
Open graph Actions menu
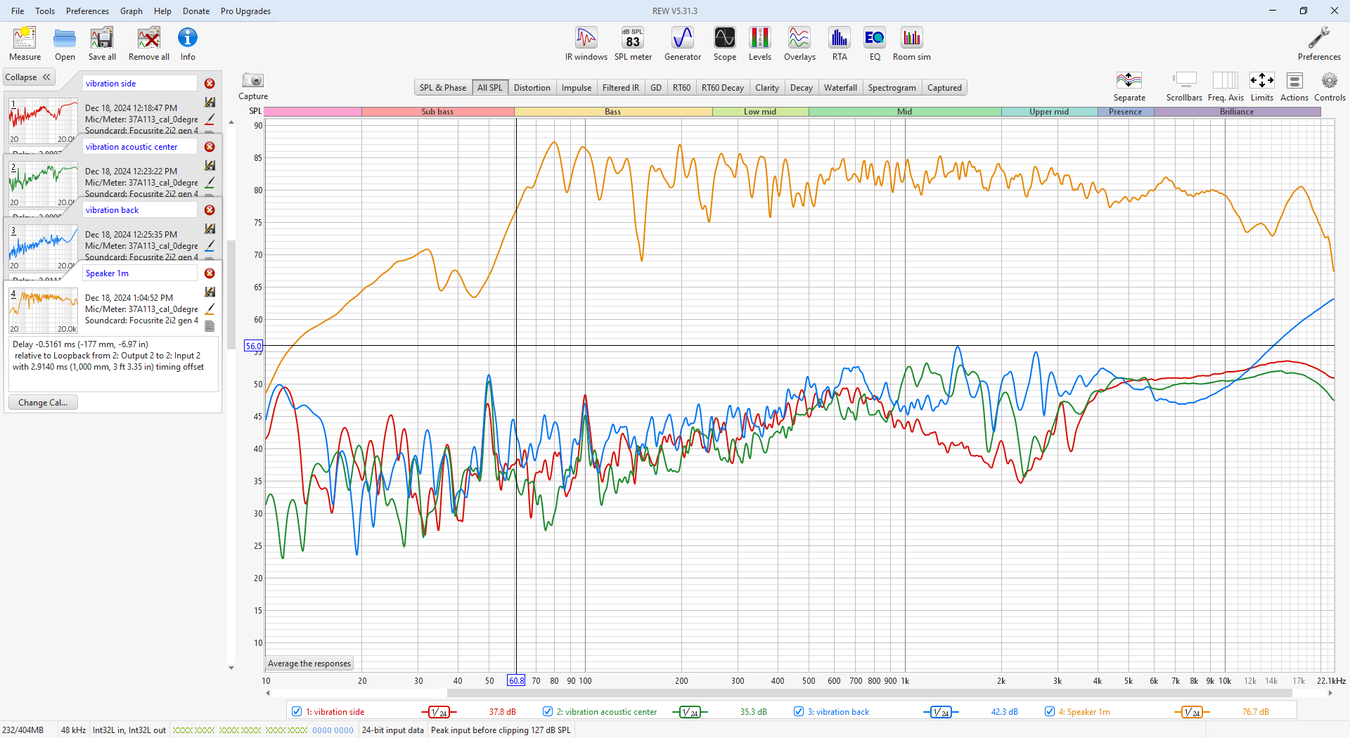click(x=1294, y=86)
